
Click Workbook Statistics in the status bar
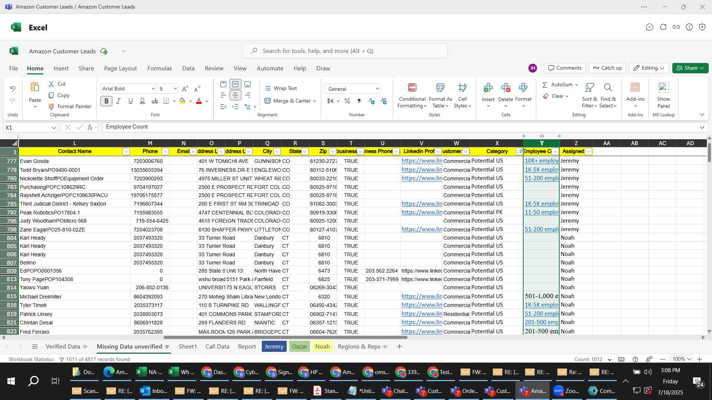click(x=31, y=359)
